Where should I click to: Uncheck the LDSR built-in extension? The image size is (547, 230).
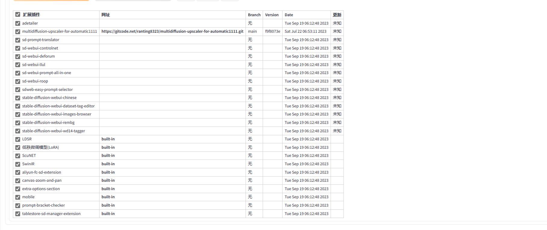point(18,139)
